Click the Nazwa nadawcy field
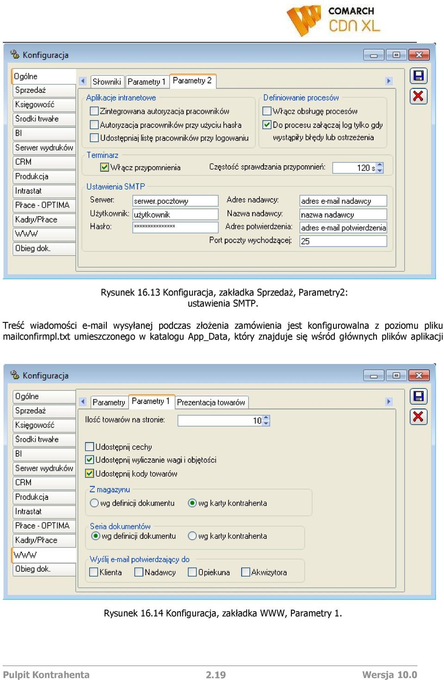Image resolution: width=444 pixels, height=680 pixels. pos(343,214)
